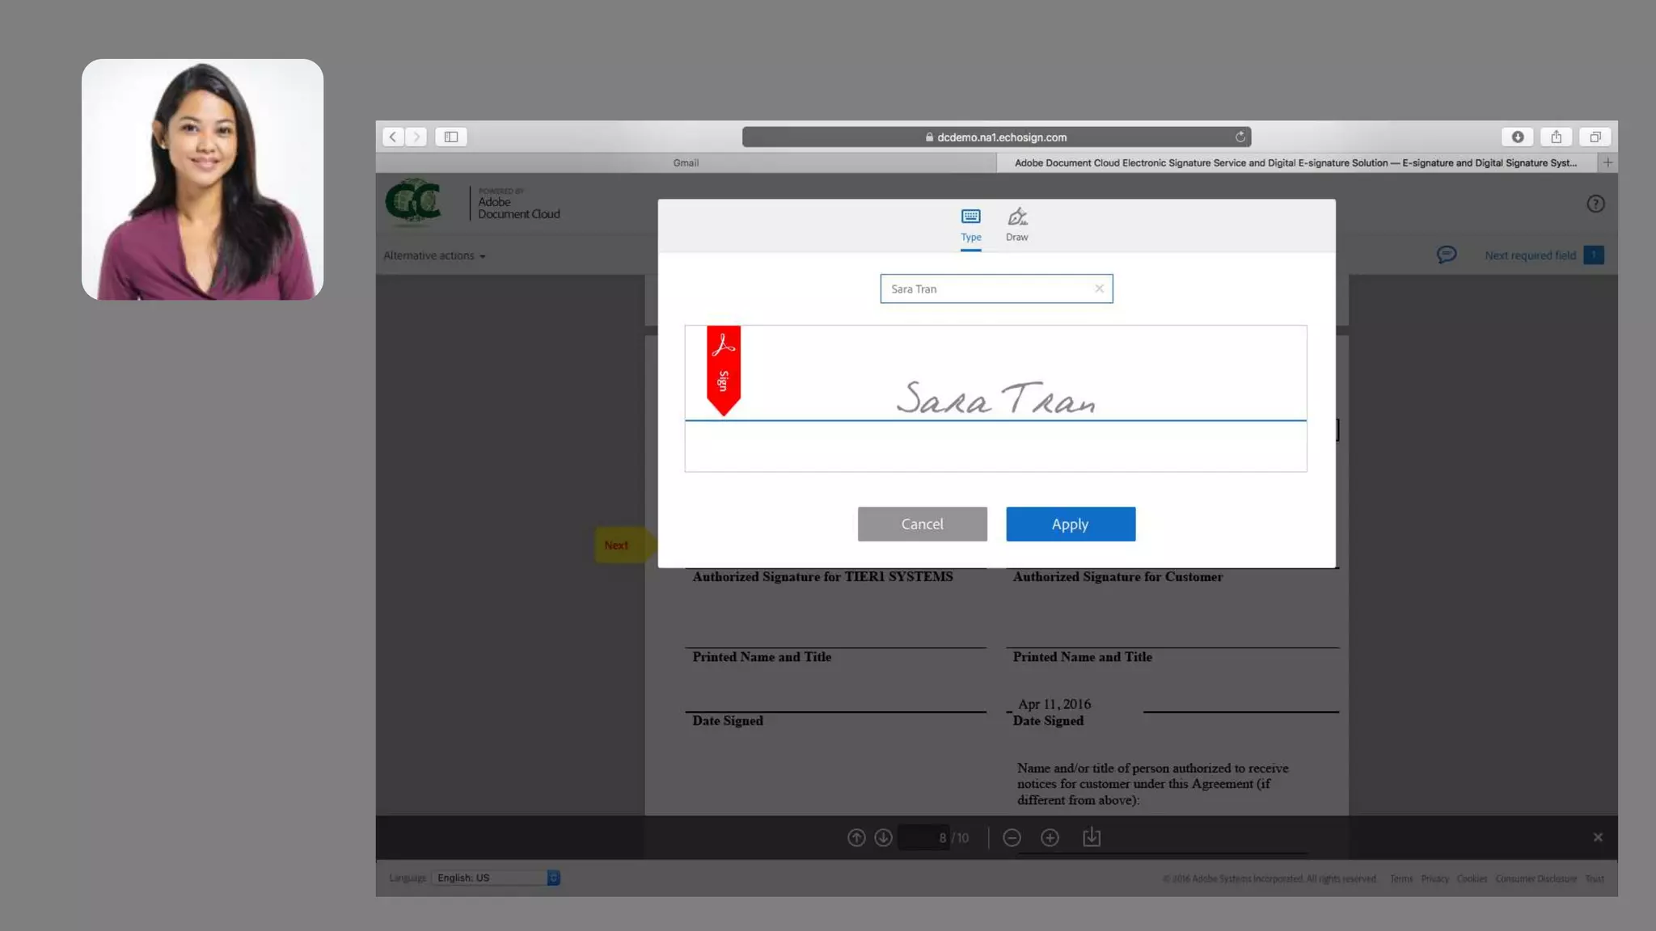Click the Cancel button
Viewport: 1656px width, 931px height.
(x=922, y=524)
